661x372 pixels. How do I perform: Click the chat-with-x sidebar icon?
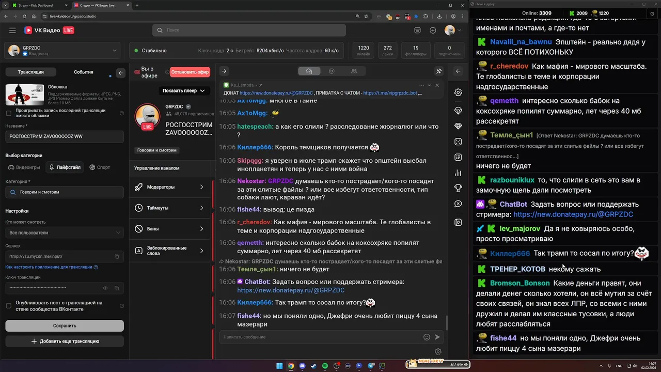(x=458, y=204)
